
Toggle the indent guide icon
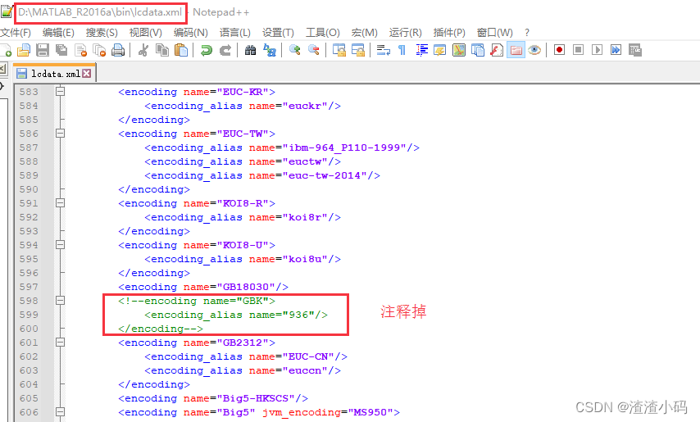coord(421,50)
